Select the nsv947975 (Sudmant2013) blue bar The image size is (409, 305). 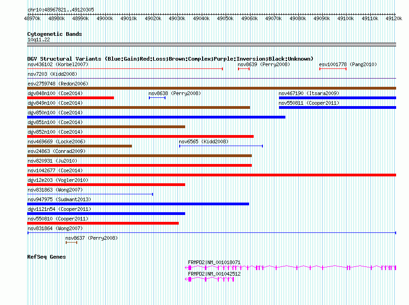138,204
